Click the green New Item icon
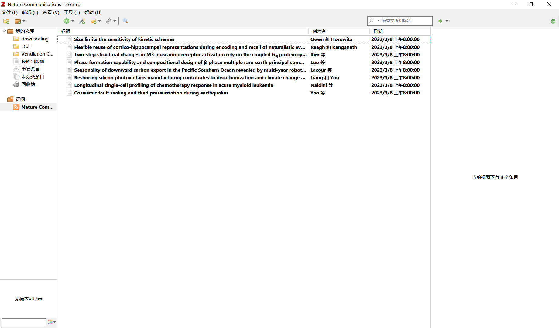 coord(67,21)
